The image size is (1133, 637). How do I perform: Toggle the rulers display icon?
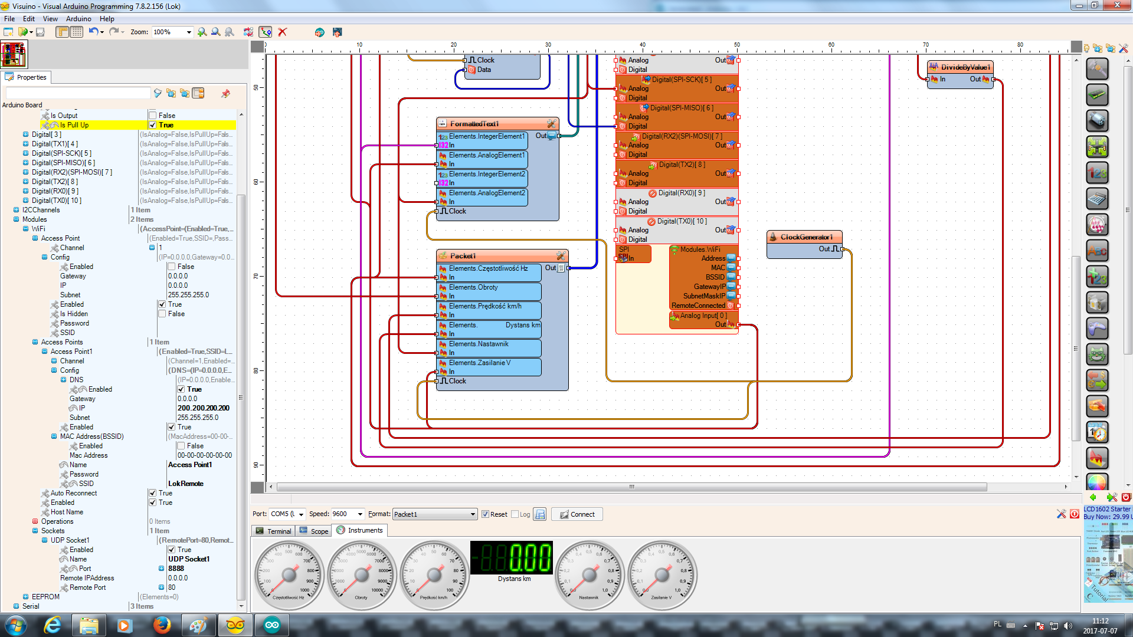(63, 32)
